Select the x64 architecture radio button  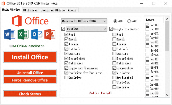[129, 21]
